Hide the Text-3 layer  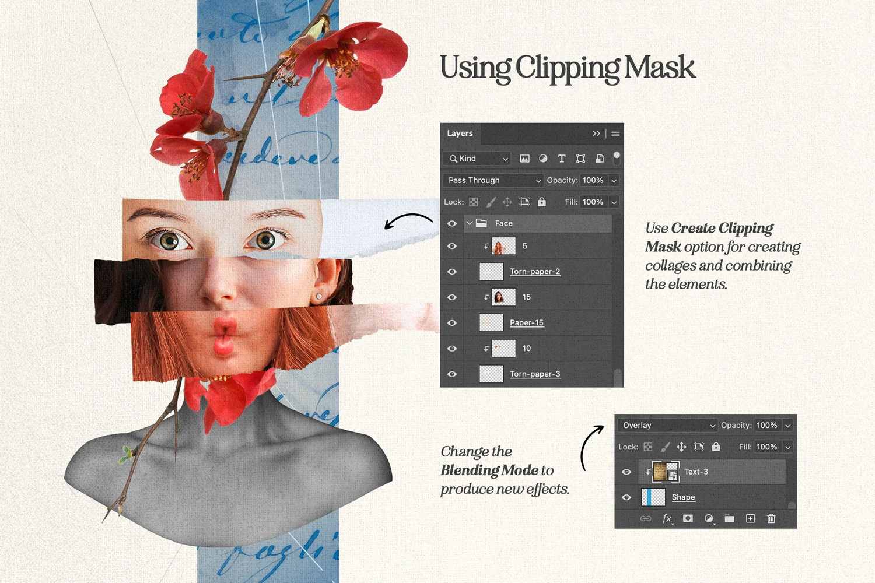(x=626, y=472)
